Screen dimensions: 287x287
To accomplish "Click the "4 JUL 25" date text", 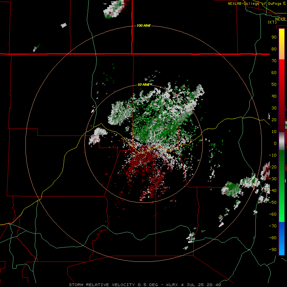I will tap(192, 285).
